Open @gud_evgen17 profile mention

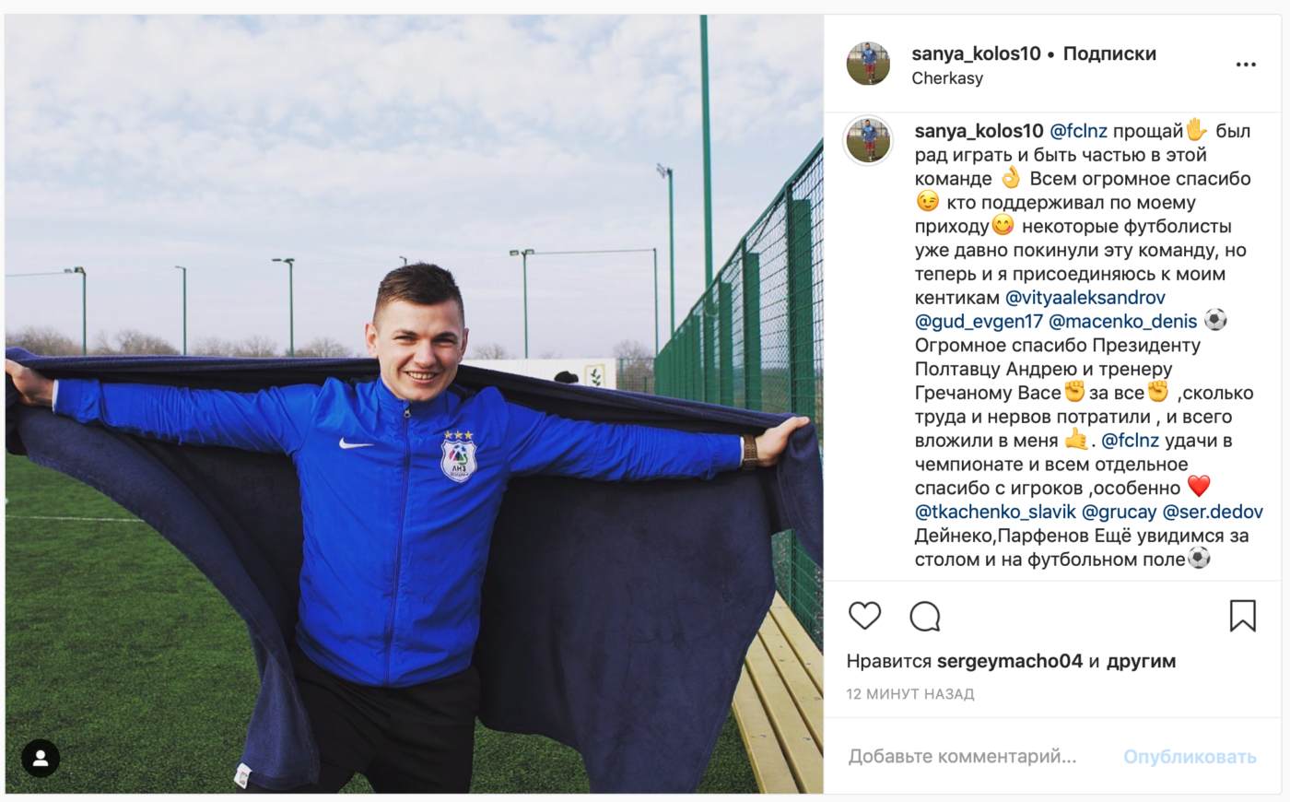[x=979, y=322]
